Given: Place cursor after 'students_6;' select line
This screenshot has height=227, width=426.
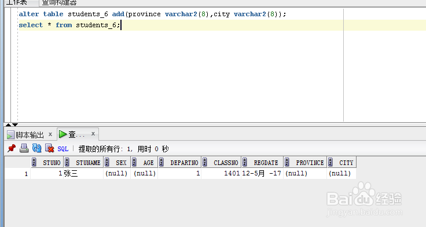Looking at the screenshot, I should point(121,25).
